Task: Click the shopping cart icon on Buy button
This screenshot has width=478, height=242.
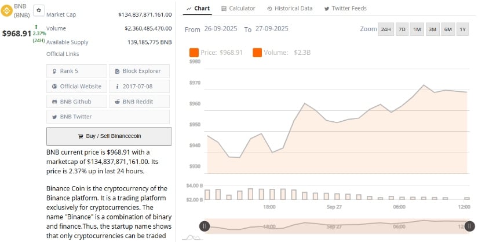Action: [81, 136]
